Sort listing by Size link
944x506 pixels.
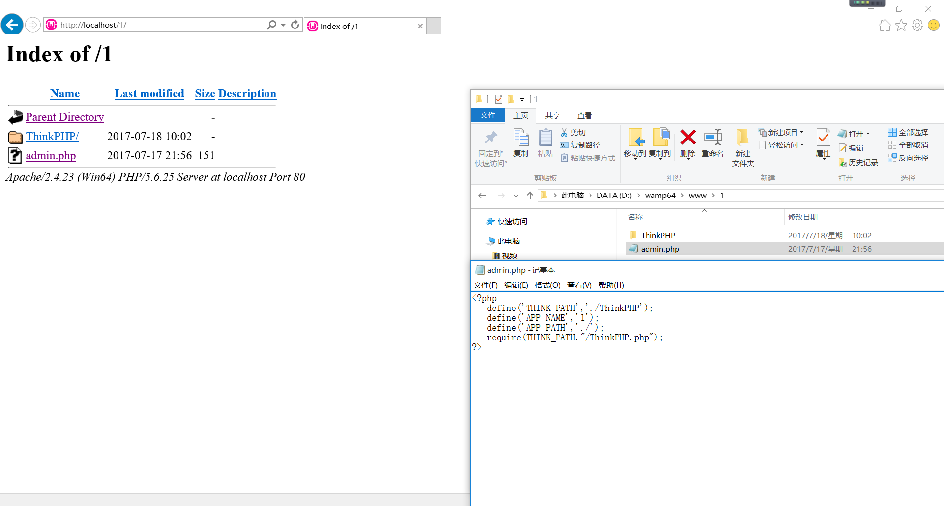click(205, 93)
